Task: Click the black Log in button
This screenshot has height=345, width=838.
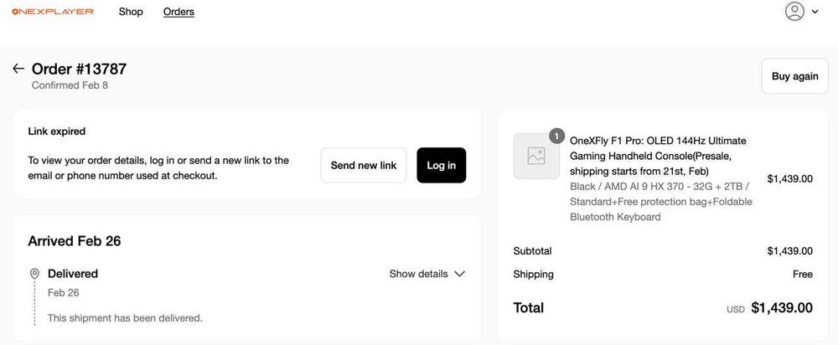Action: tap(441, 165)
